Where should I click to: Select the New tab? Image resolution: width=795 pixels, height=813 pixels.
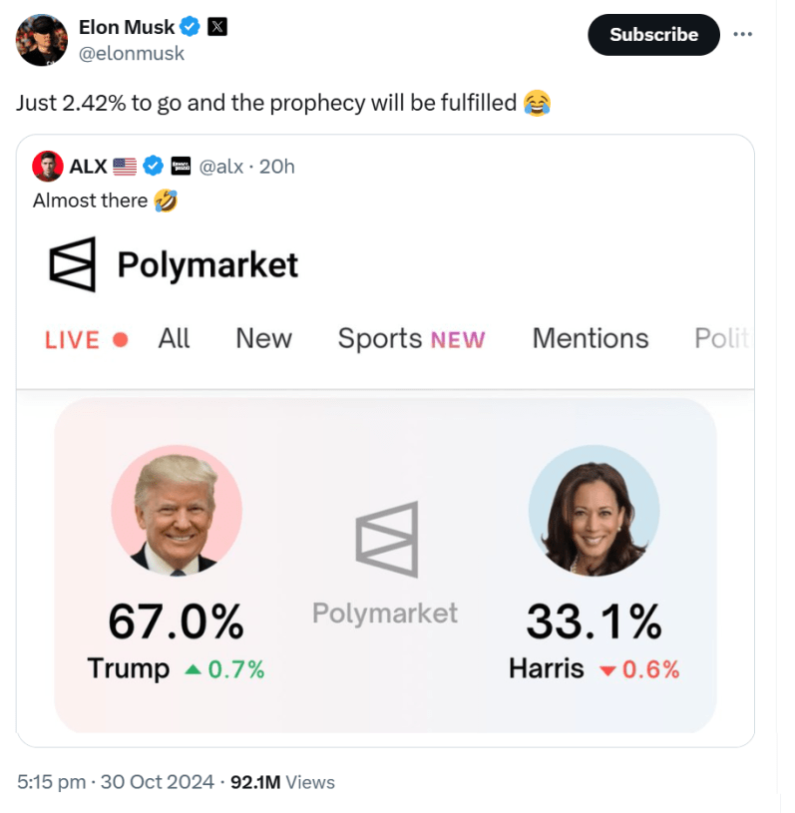(262, 339)
